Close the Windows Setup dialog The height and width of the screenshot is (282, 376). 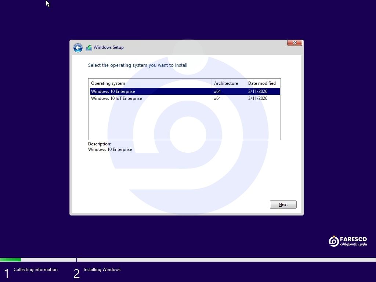(294, 43)
